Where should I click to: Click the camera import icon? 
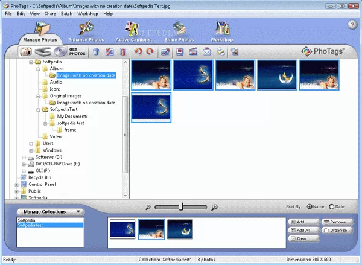click(x=26, y=52)
